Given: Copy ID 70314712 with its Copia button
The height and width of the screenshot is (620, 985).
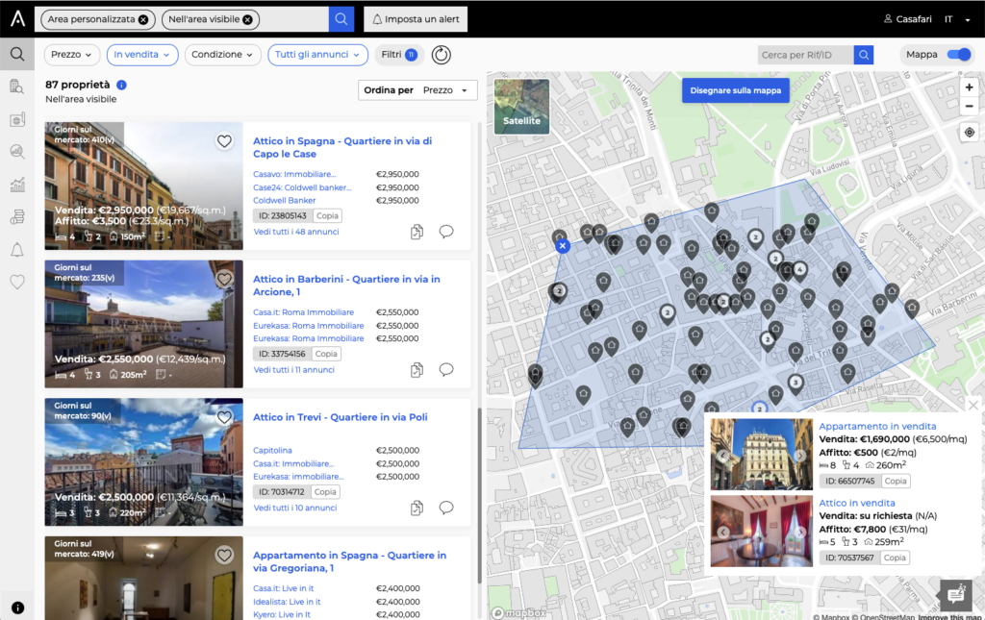Looking at the screenshot, I should (325, 492).
